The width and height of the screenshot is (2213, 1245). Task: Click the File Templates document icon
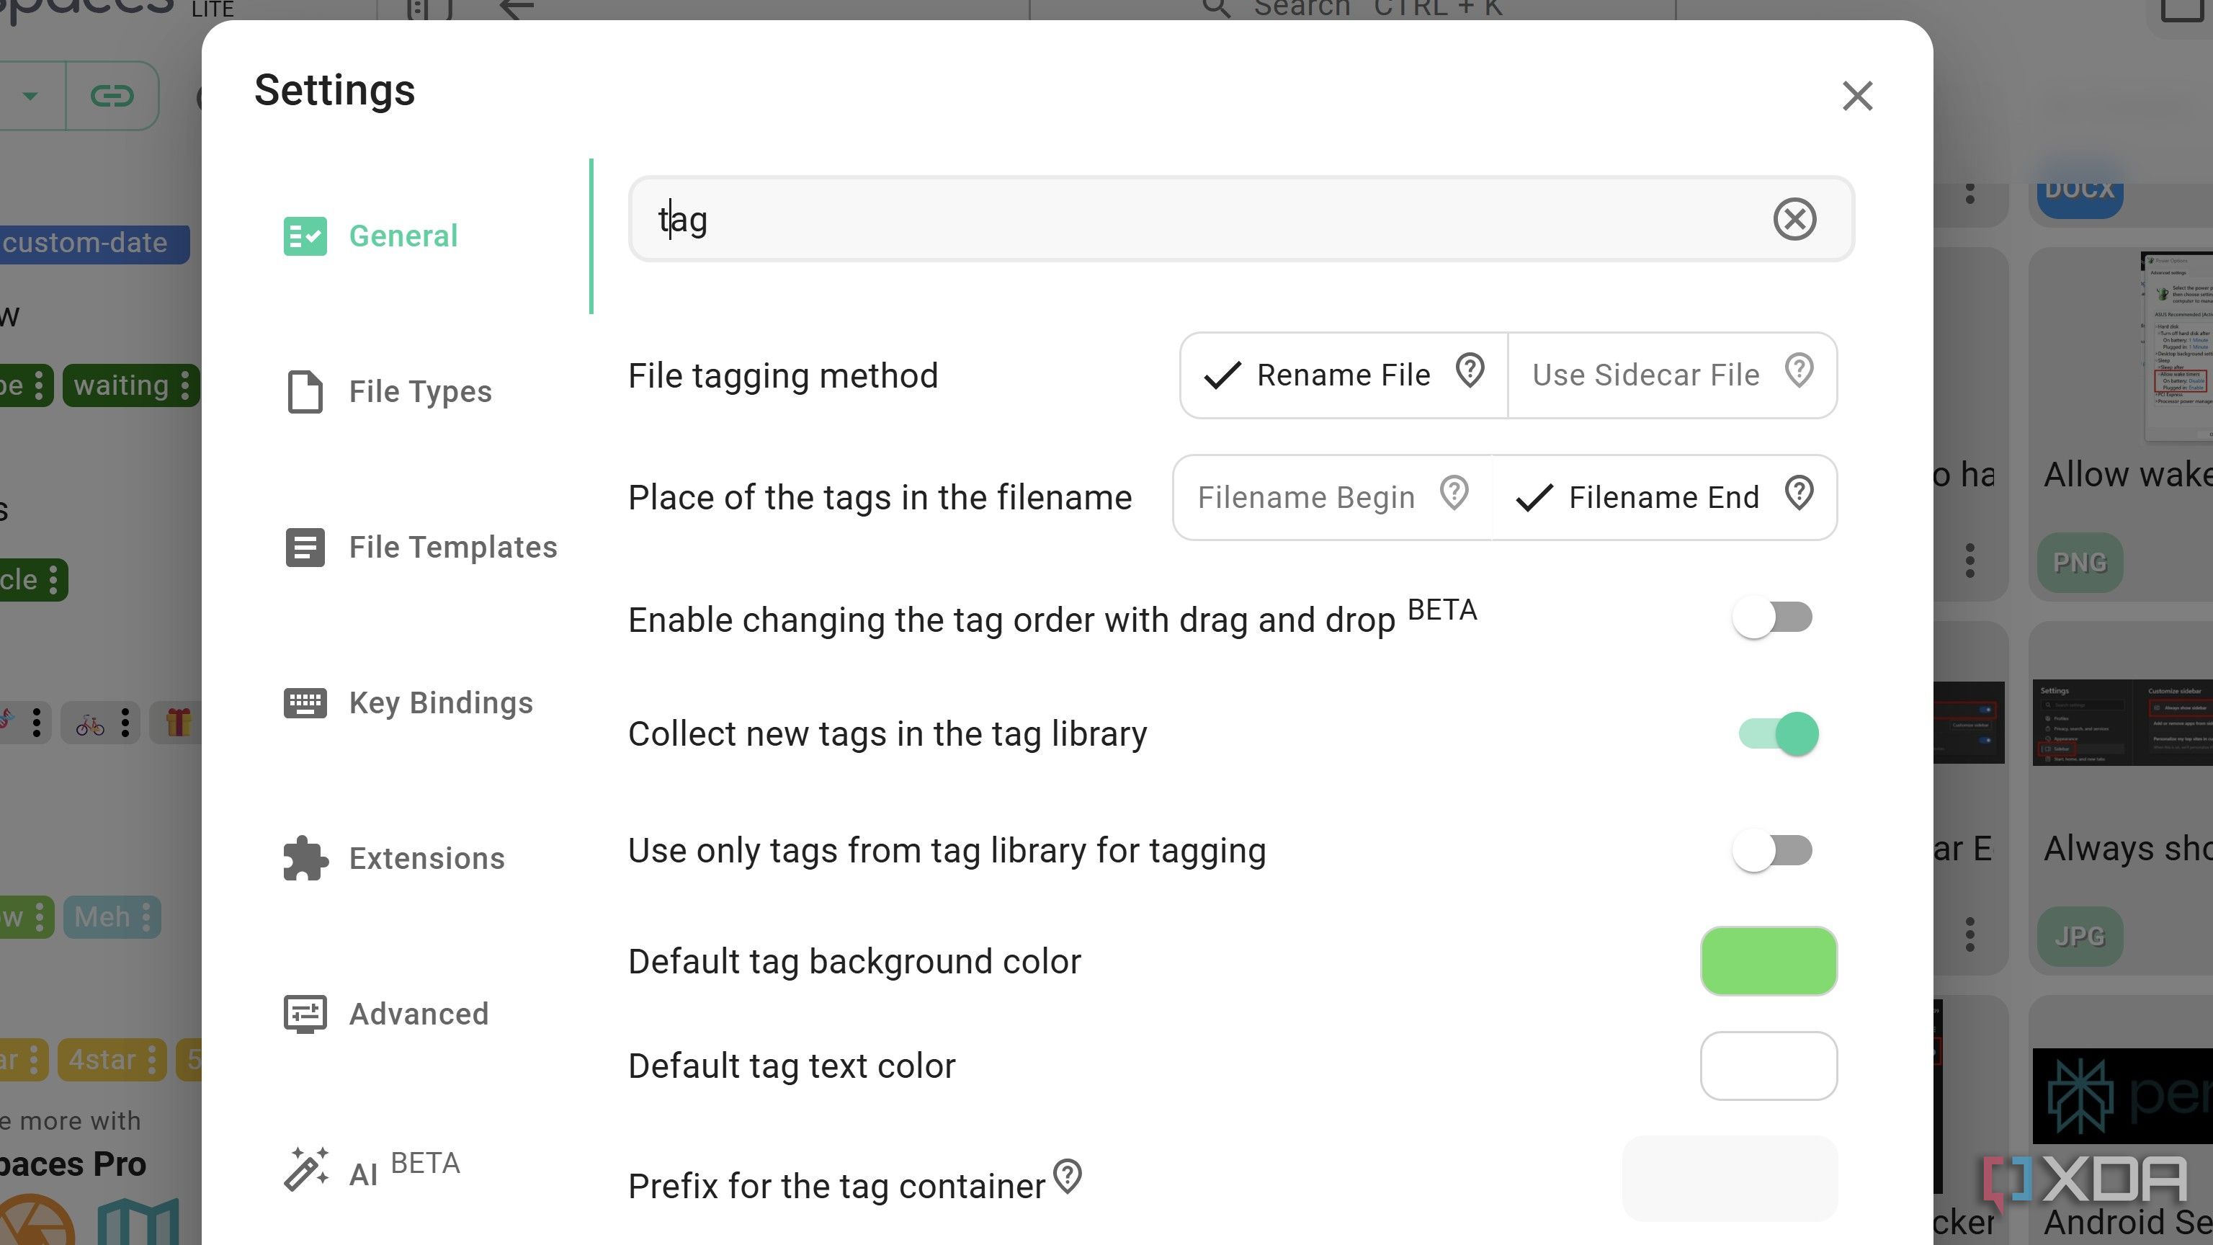(305, 548)
